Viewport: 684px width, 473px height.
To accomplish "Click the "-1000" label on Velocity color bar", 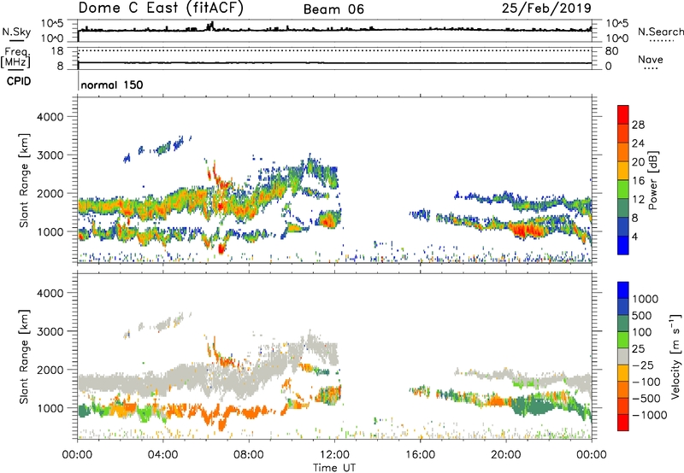I will [x=649, y=415].
